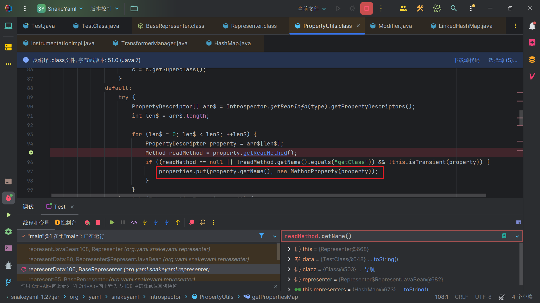Open the Debug tool window bug icon
Screen dimensions: 540x303
point(8,198)
